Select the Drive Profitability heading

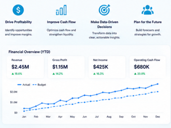(18, 22)
